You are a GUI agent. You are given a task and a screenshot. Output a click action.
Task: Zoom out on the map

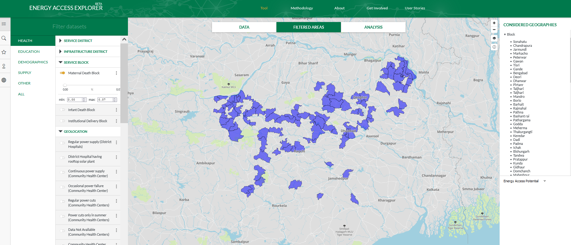click(494, 30)
